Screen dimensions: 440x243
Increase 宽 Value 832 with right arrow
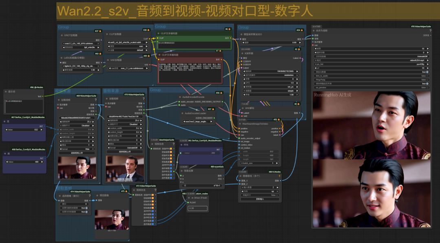(42, 130)
